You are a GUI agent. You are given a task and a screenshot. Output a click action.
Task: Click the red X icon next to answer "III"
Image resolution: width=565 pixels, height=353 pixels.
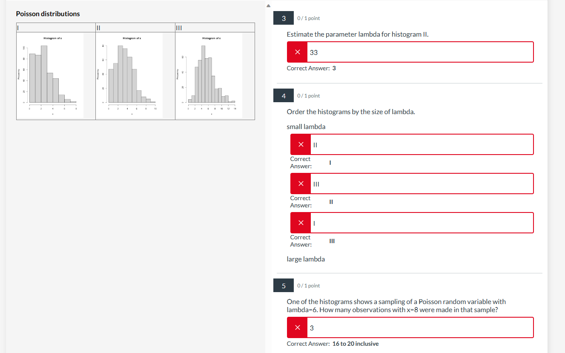coord(300,183)
